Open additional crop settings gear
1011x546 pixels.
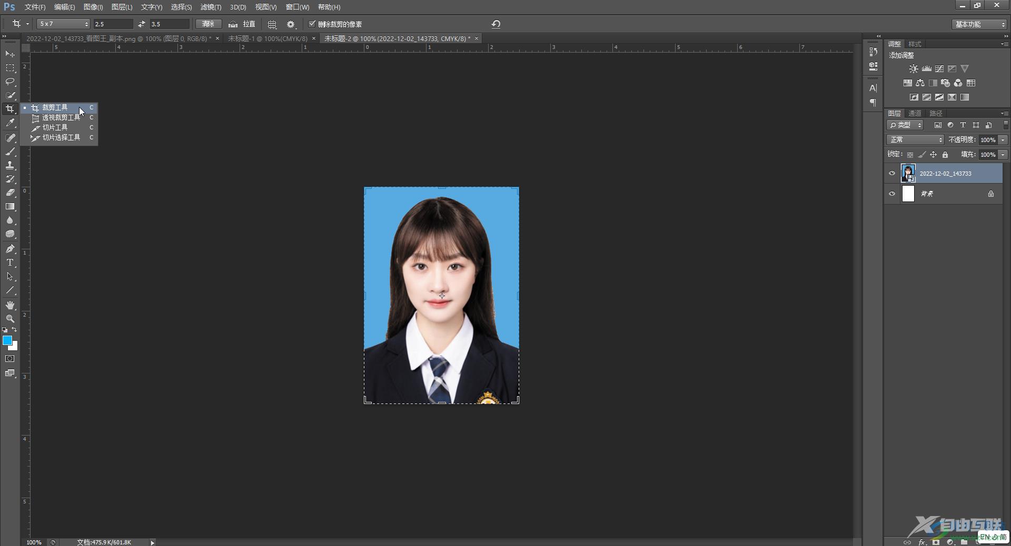click(291, 24)
